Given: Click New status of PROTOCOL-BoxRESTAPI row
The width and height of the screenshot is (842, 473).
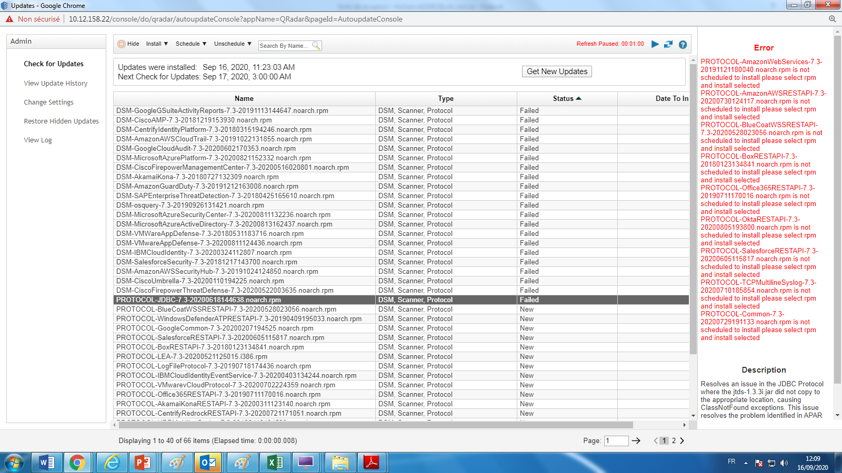Looking at the screenshot, I should tap(527, 347).
